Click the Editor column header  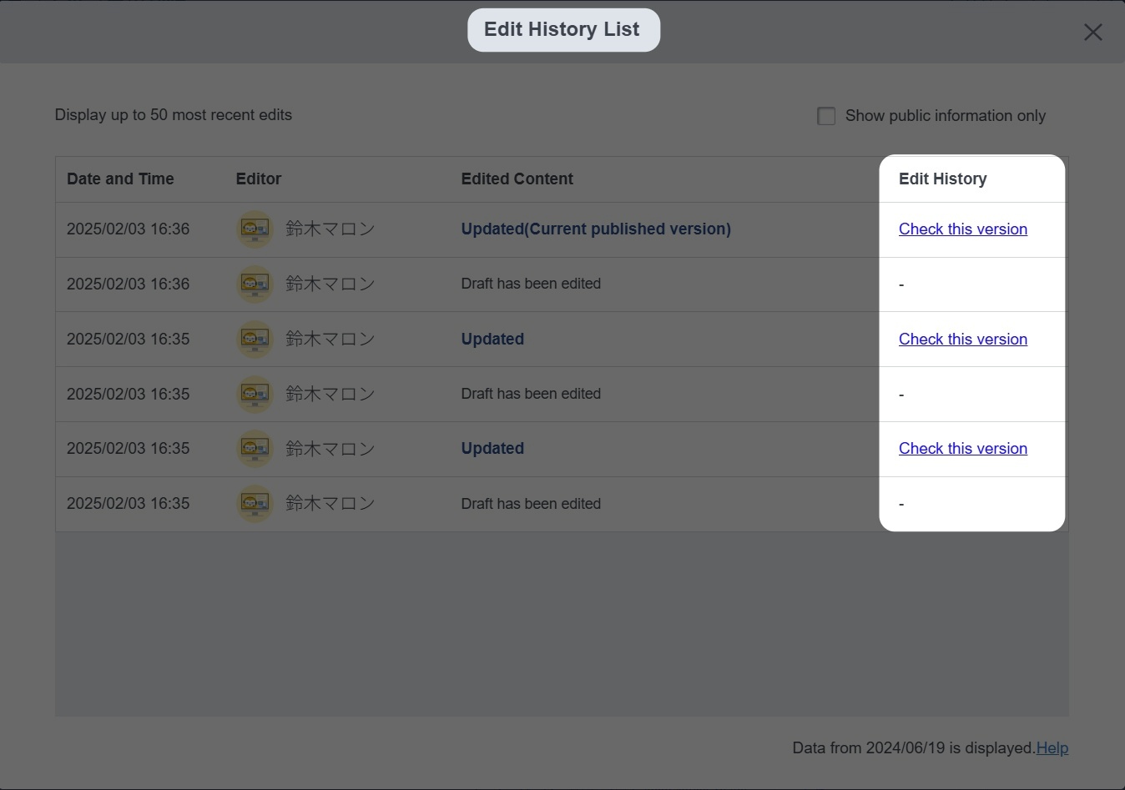[x=259, y=179]
